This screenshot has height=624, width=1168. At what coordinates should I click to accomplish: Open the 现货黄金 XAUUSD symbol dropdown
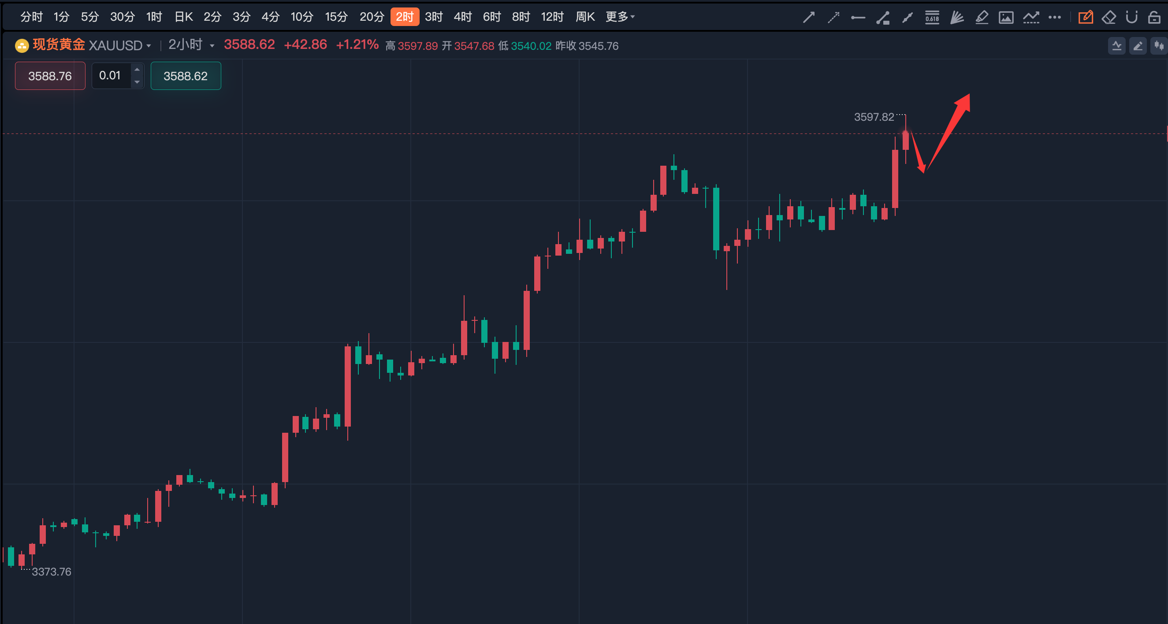92,45
